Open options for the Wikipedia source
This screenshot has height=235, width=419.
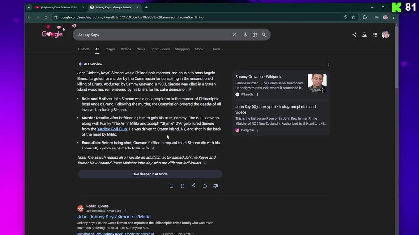click(x=257, y=95)
